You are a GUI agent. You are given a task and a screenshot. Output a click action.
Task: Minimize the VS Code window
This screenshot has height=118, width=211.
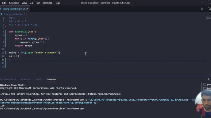(202, 3)
